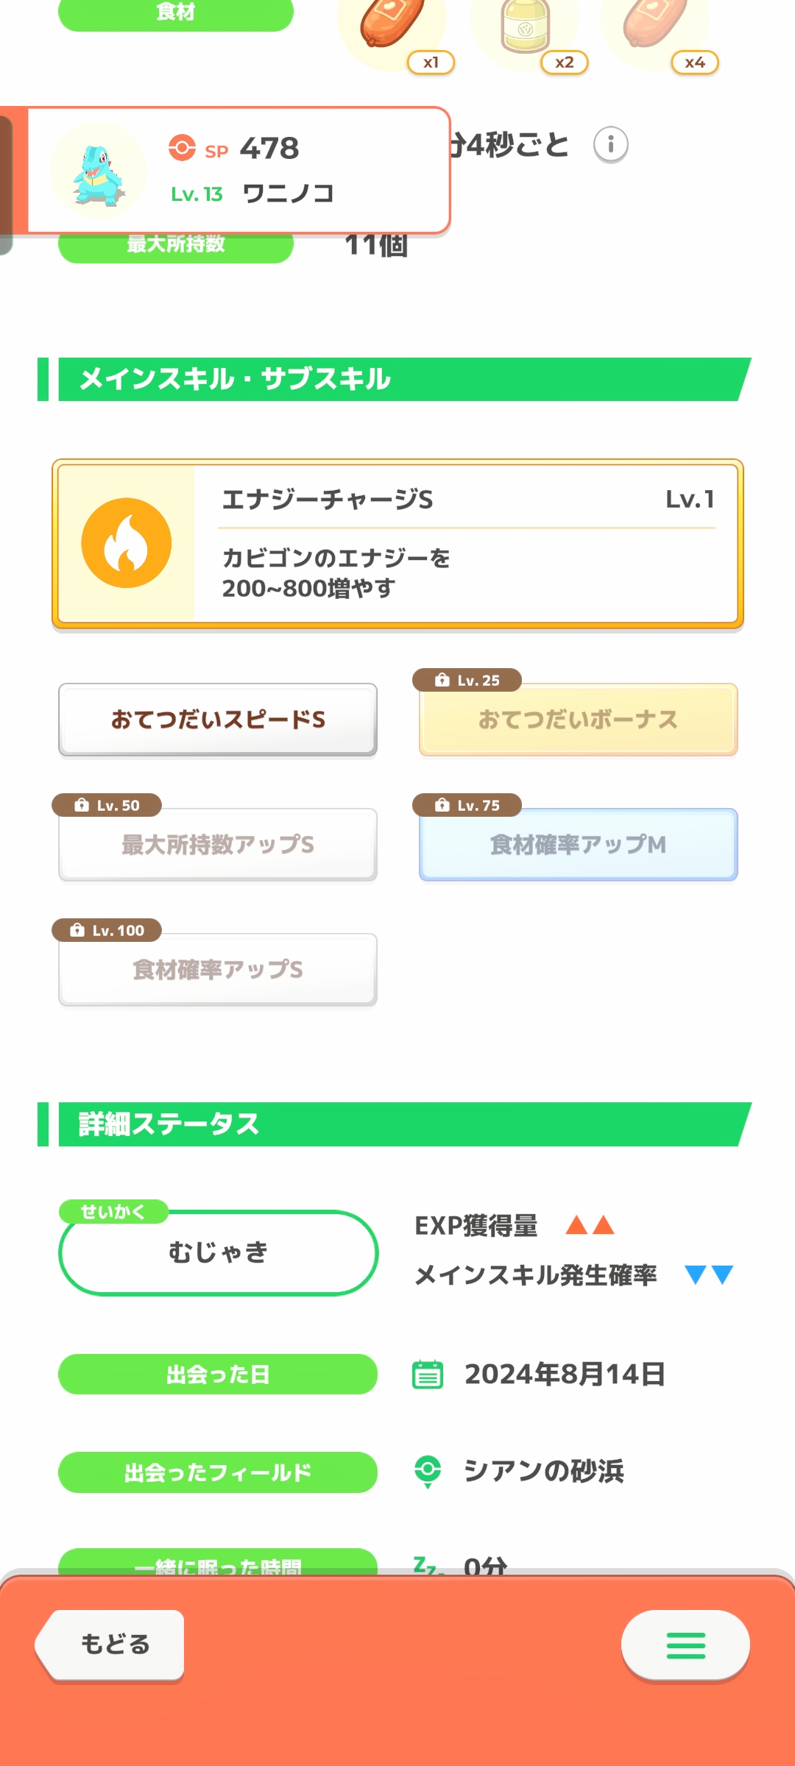Tap the 出会ったフィールド label

coord(218,1472)
